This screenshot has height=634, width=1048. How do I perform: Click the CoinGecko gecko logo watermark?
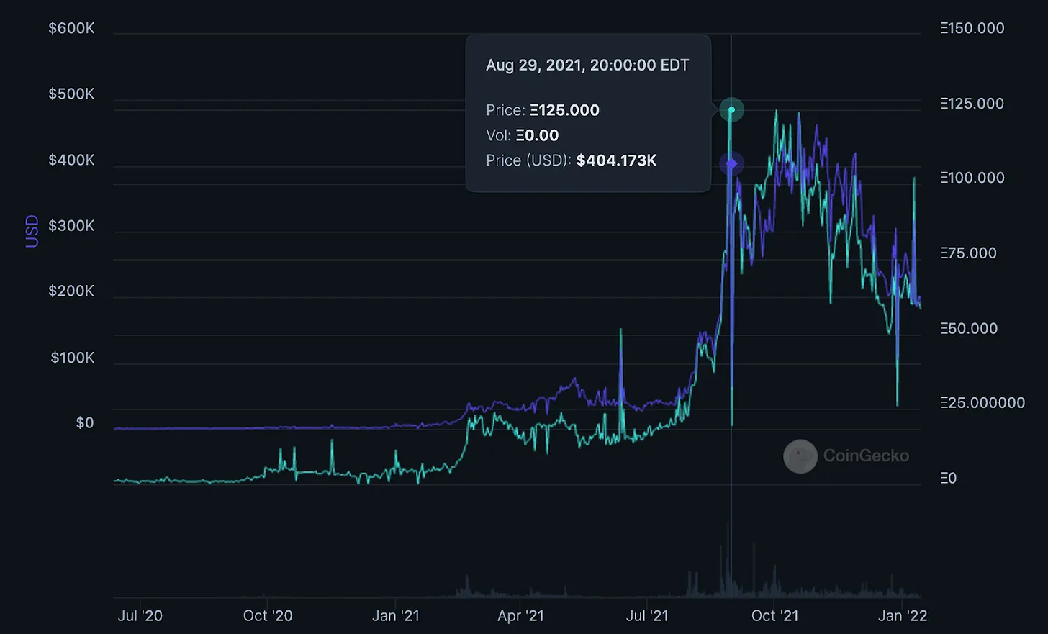800,456
